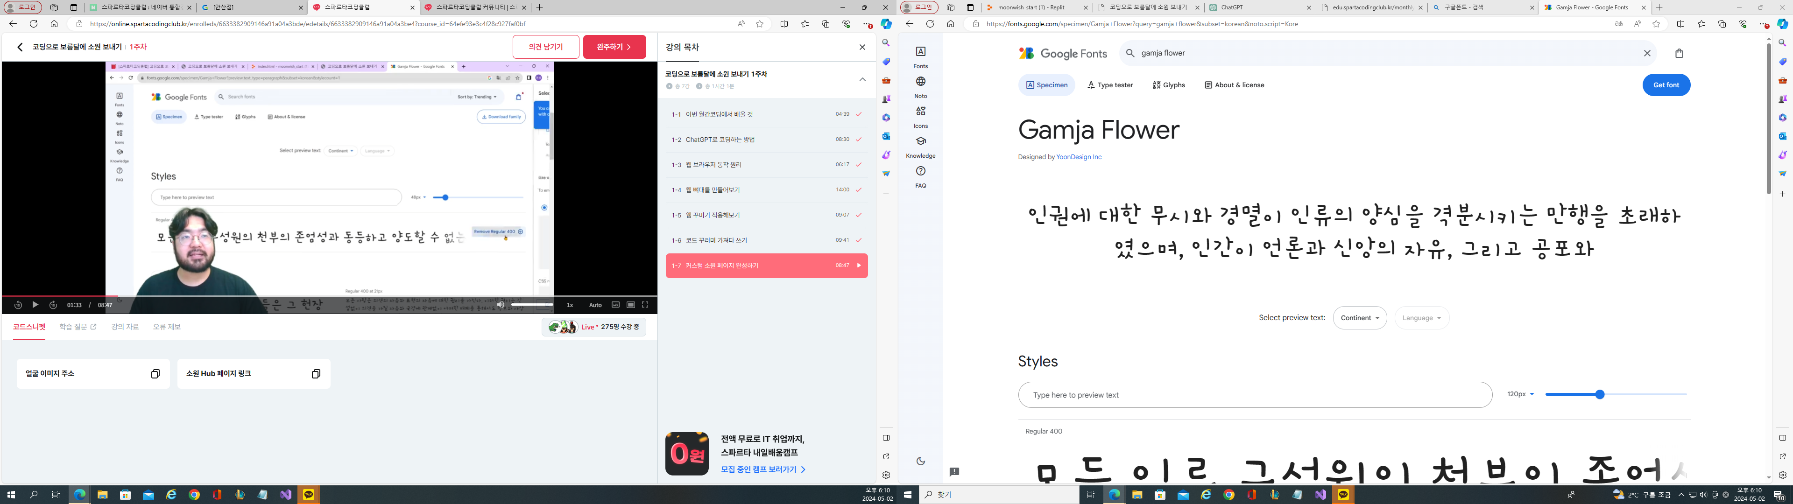Switch to the ChatGPT browser tab
The height and width of the screenshot is (504, 1793).
pos(1261,7)
